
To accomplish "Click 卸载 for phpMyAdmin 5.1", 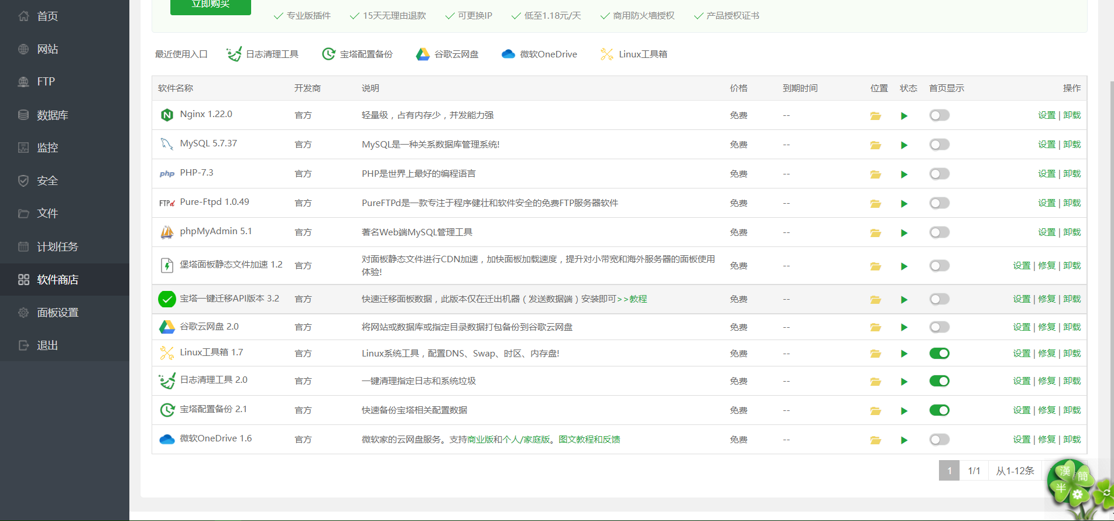I will click(1072, 232).
